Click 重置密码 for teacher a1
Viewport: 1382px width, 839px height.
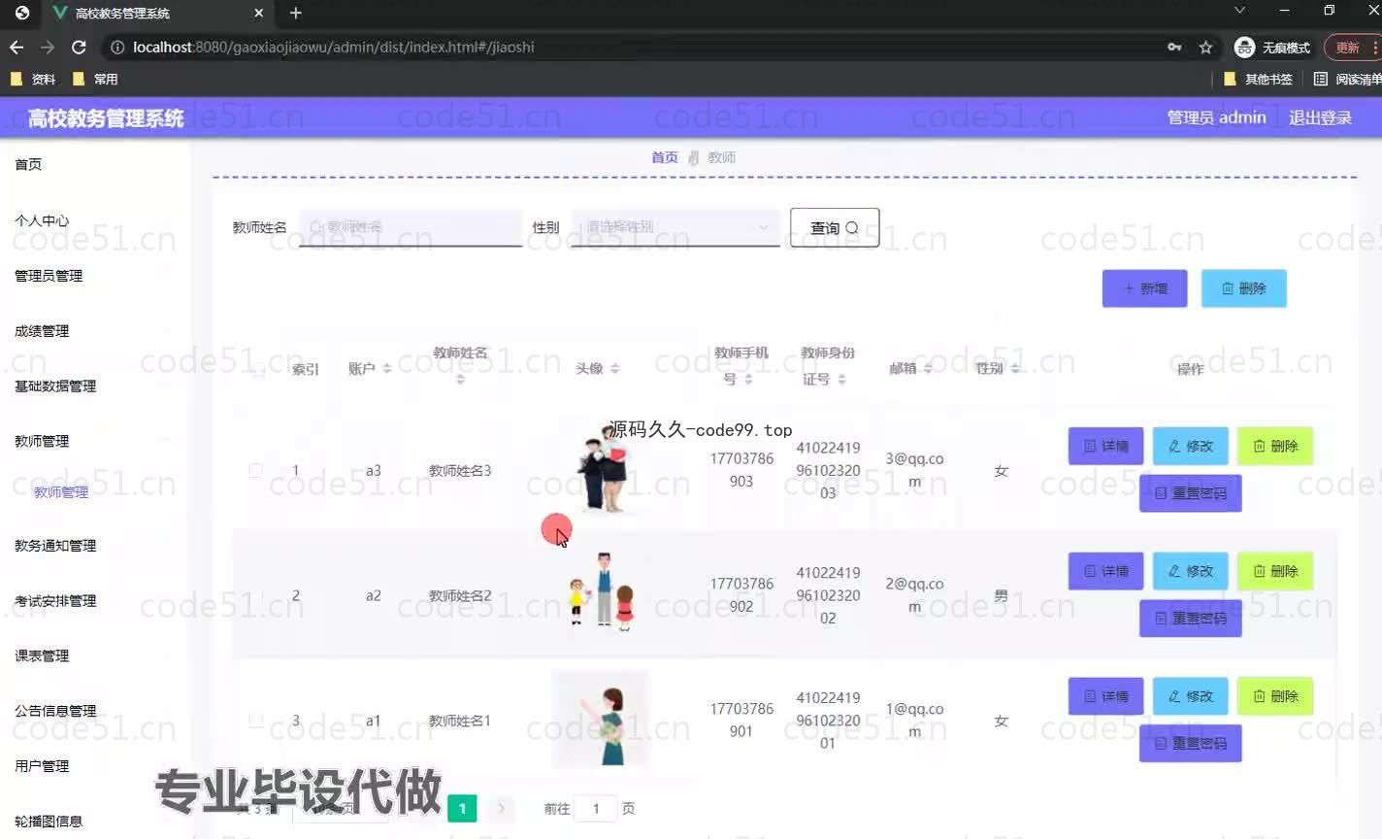[x=1191, y=744]
